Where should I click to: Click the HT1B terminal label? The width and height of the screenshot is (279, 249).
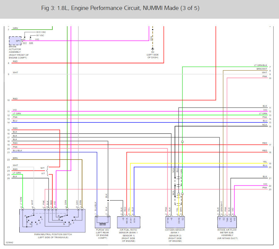pyautogui.click(x=168, y=221)
